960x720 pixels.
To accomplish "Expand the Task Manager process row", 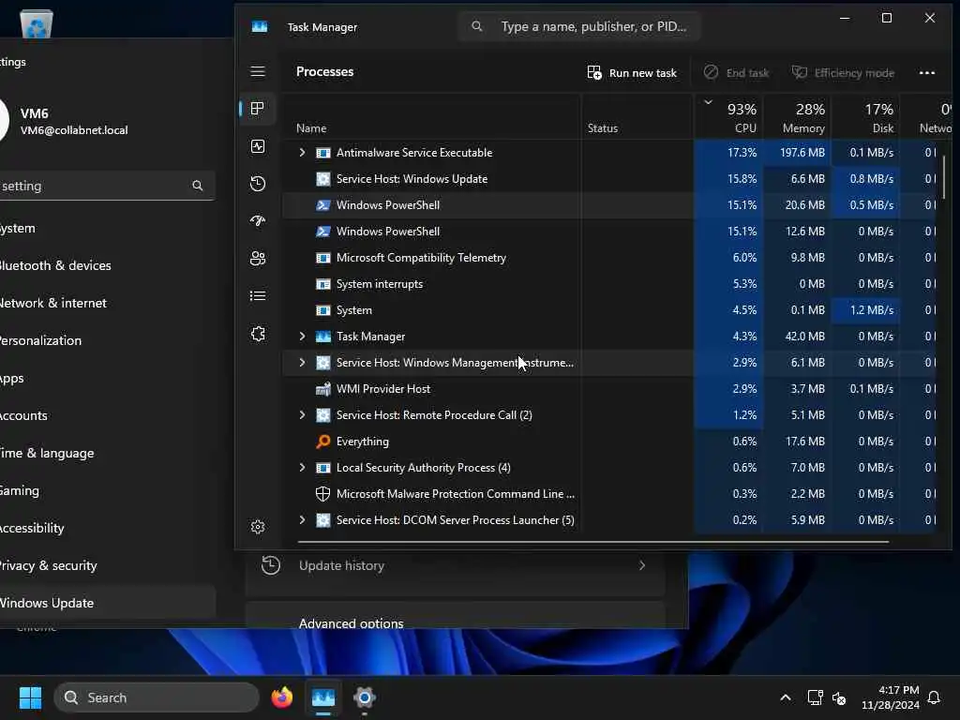I will pos(302,337).
